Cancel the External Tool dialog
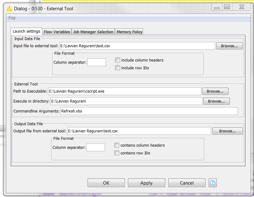Image resolution: width=254 pixels, height=197 pixels. (187, 183)
